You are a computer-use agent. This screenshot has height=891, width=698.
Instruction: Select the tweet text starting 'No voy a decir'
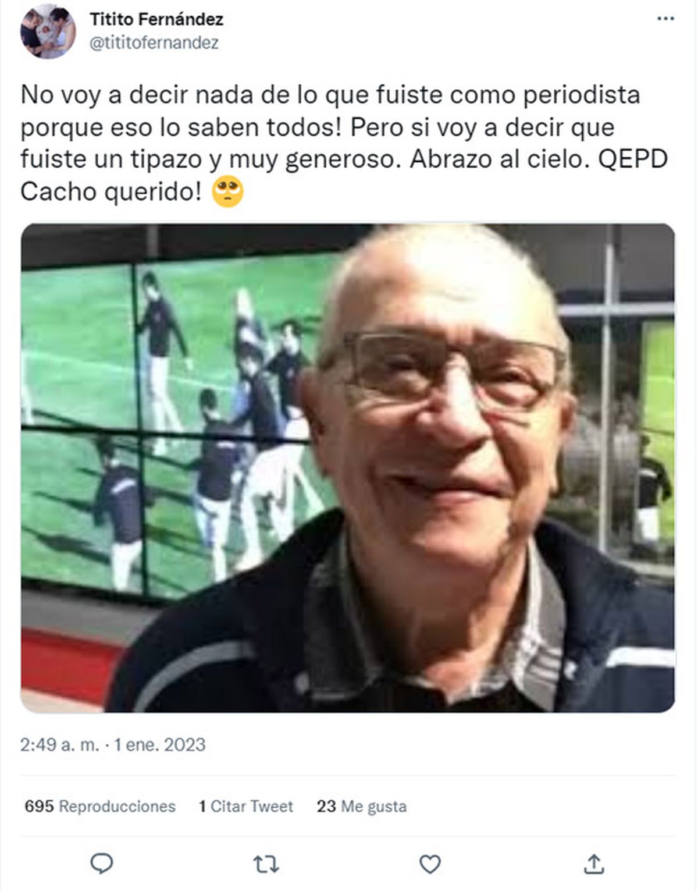[344, 143]
